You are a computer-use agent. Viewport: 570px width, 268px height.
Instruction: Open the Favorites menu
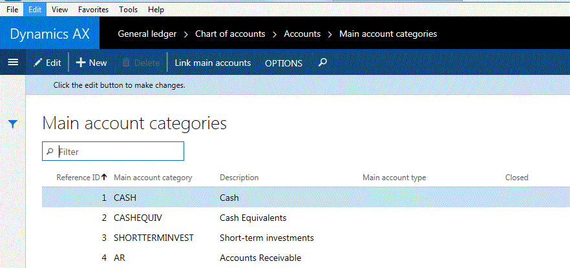(x=93, y=10)
